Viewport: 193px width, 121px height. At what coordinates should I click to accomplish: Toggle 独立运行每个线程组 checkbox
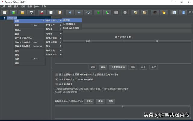[x=57, y=74]
